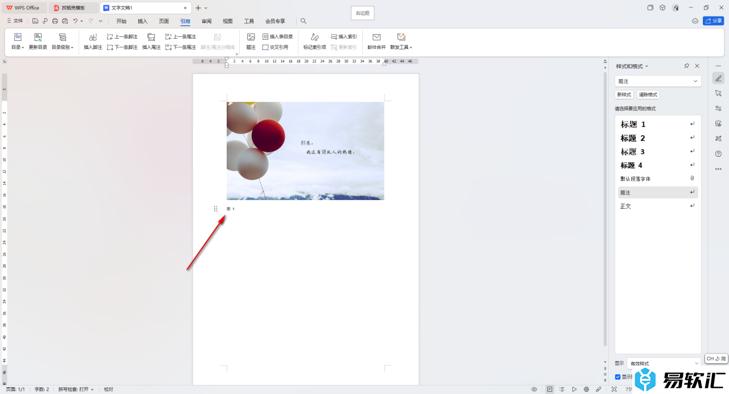Open the WPS Office home tab
729x394 pixels.
click(23, 8)
